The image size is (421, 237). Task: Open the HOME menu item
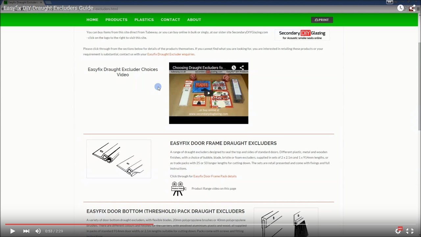point(92,20)
